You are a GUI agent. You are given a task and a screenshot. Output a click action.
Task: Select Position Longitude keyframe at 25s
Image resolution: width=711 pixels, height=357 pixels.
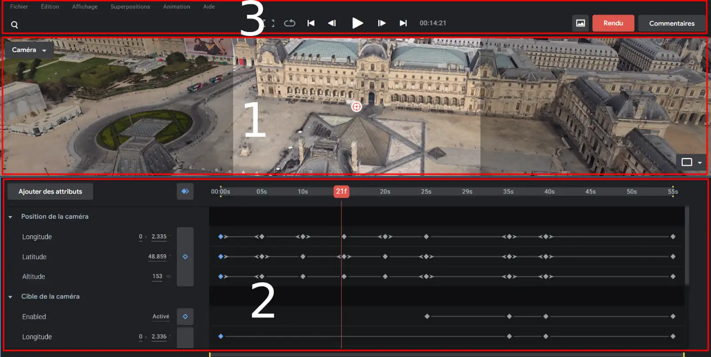point(426,237)
